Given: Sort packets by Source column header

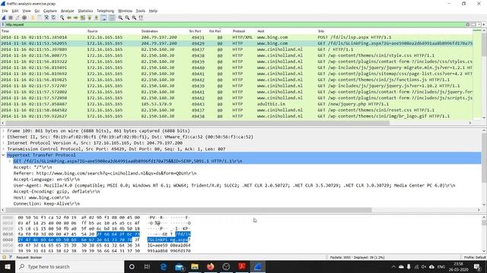Looking at the screenshot, I should [x=92, y=31].
